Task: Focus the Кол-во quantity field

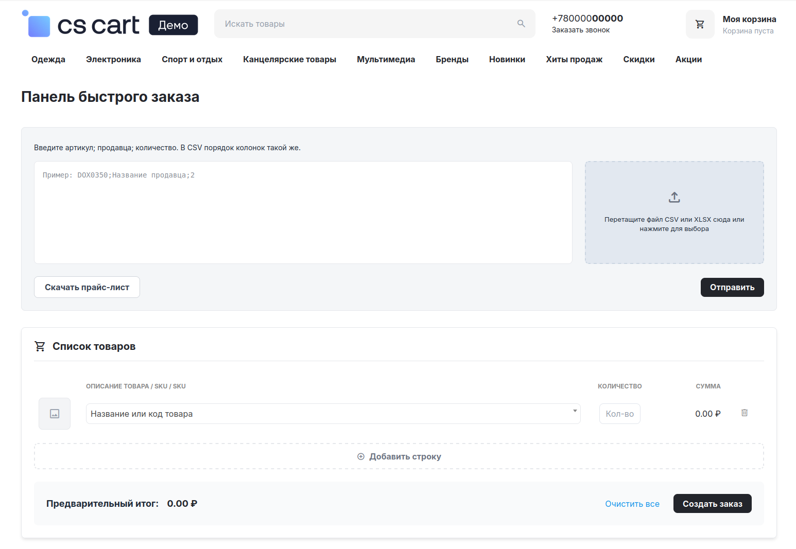Action: 620,414
